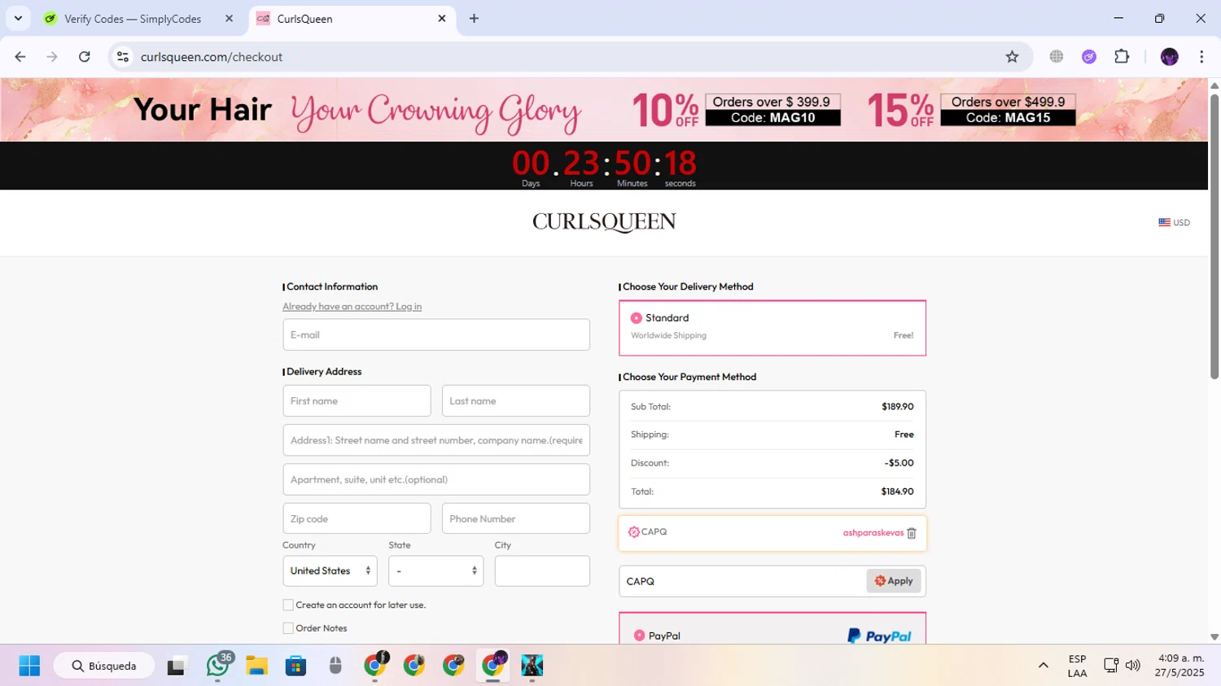The image size is (1221, 686).
Task: Click the Address1 street field
Action: (436, 440)
